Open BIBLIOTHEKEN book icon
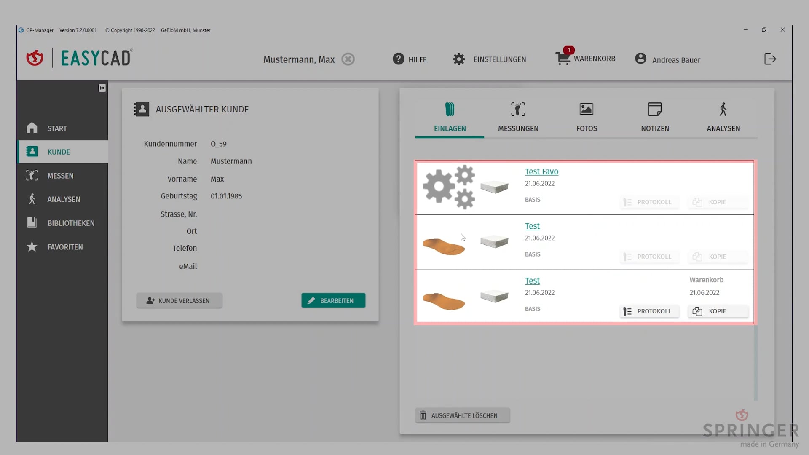The width and height of the screenshot is (809, 455). coord(32,222)
